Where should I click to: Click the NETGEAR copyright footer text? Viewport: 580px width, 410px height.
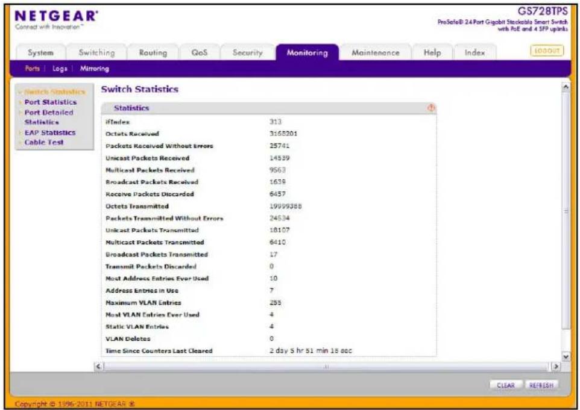pos(75,404)
